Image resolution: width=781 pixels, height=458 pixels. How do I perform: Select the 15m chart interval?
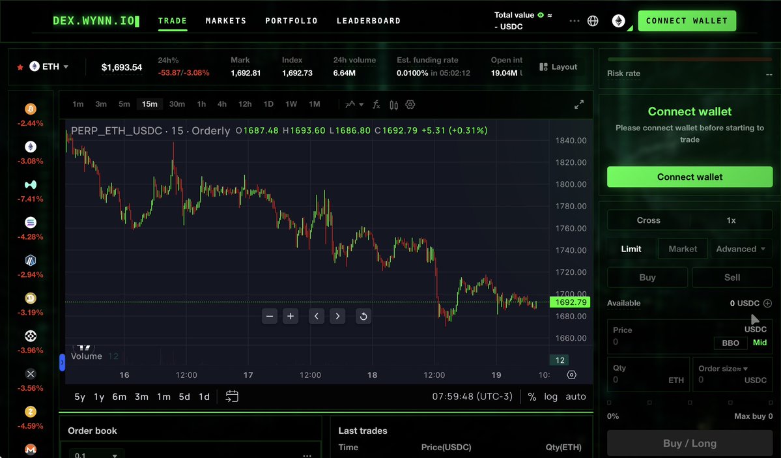tap(149, 104)
